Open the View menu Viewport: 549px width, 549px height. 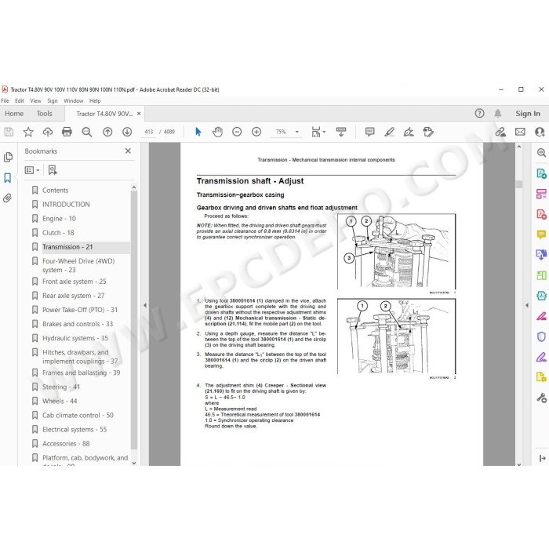pos(35,101)
